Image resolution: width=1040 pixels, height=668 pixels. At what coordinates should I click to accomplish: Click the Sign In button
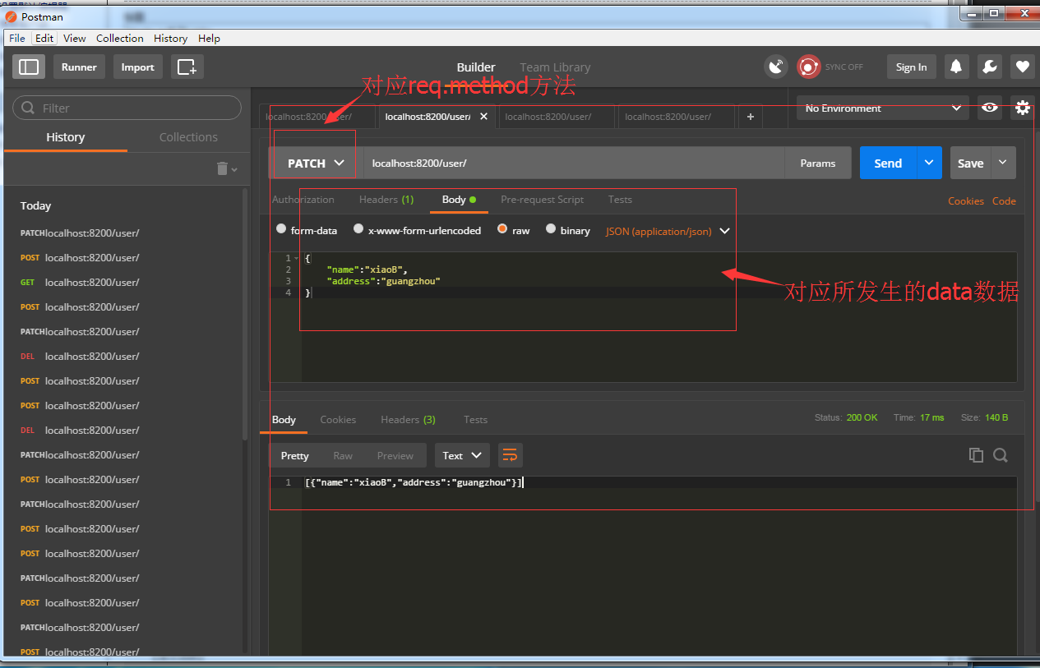click(x=911, y=67)
